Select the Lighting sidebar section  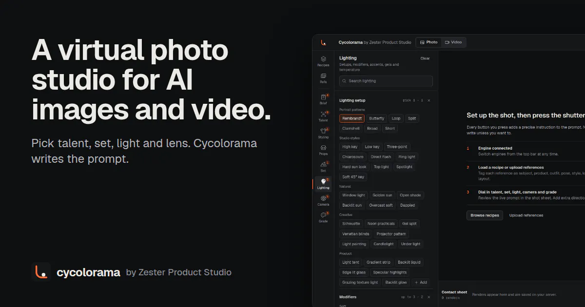click(323, 184)
